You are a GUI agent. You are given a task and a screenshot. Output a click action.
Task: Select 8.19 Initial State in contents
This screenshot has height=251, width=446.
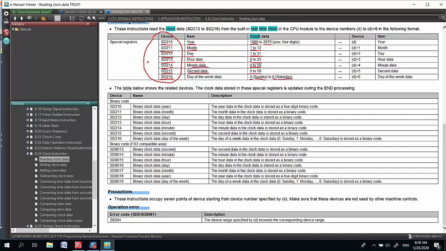(46, 125)
